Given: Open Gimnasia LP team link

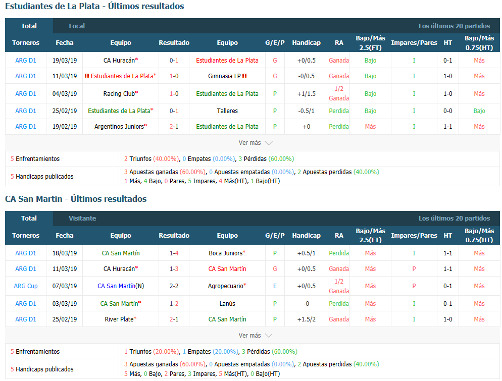Looking at the screenshot, I should [x=224, y=76].
